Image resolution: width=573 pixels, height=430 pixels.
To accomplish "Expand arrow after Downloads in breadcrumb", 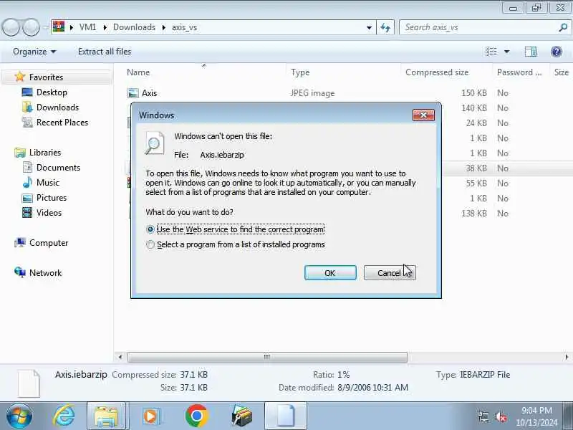I will 164,27.
